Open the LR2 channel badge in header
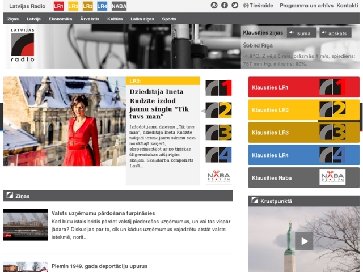Image resolution: width=363 pixels, height=272 pixels. [73, 6]
